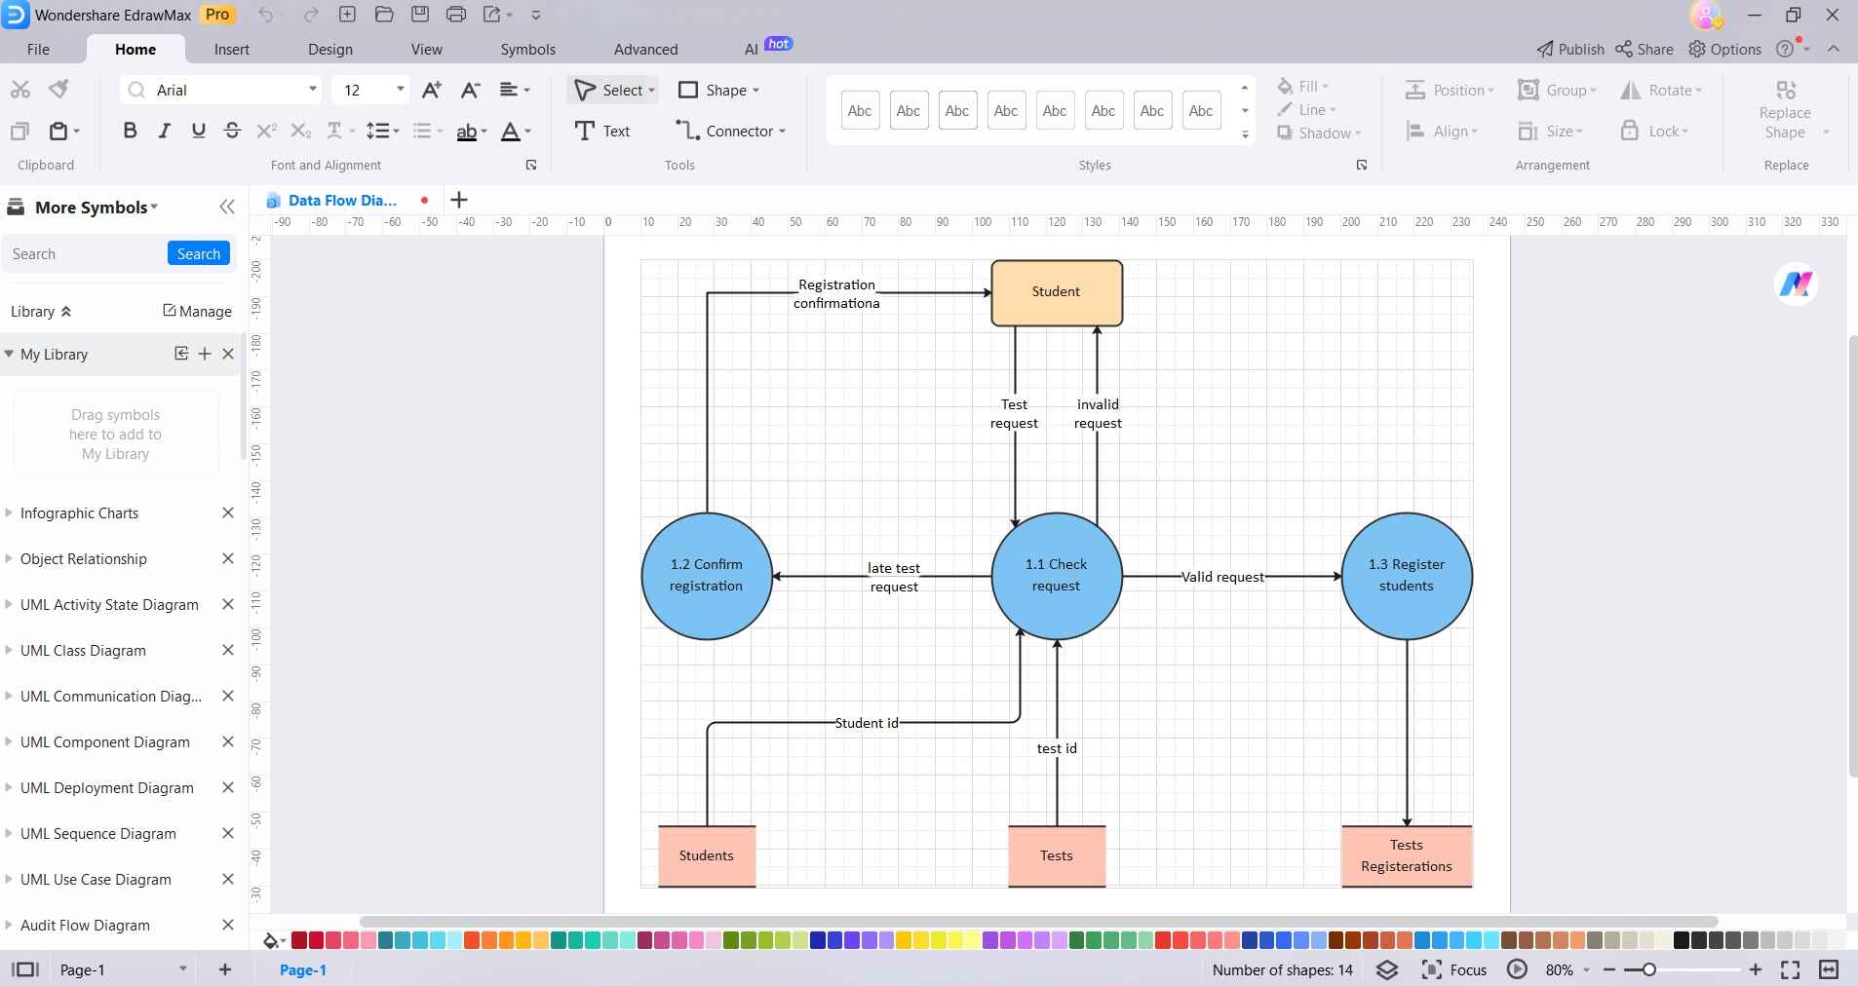Open the Connector dropdown
Viewport: 1858px width, 986px height.
coord(782,132)
